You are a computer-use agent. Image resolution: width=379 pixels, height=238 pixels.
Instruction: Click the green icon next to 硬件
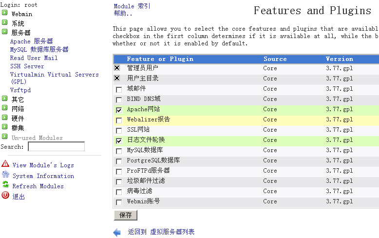point(4,117)
